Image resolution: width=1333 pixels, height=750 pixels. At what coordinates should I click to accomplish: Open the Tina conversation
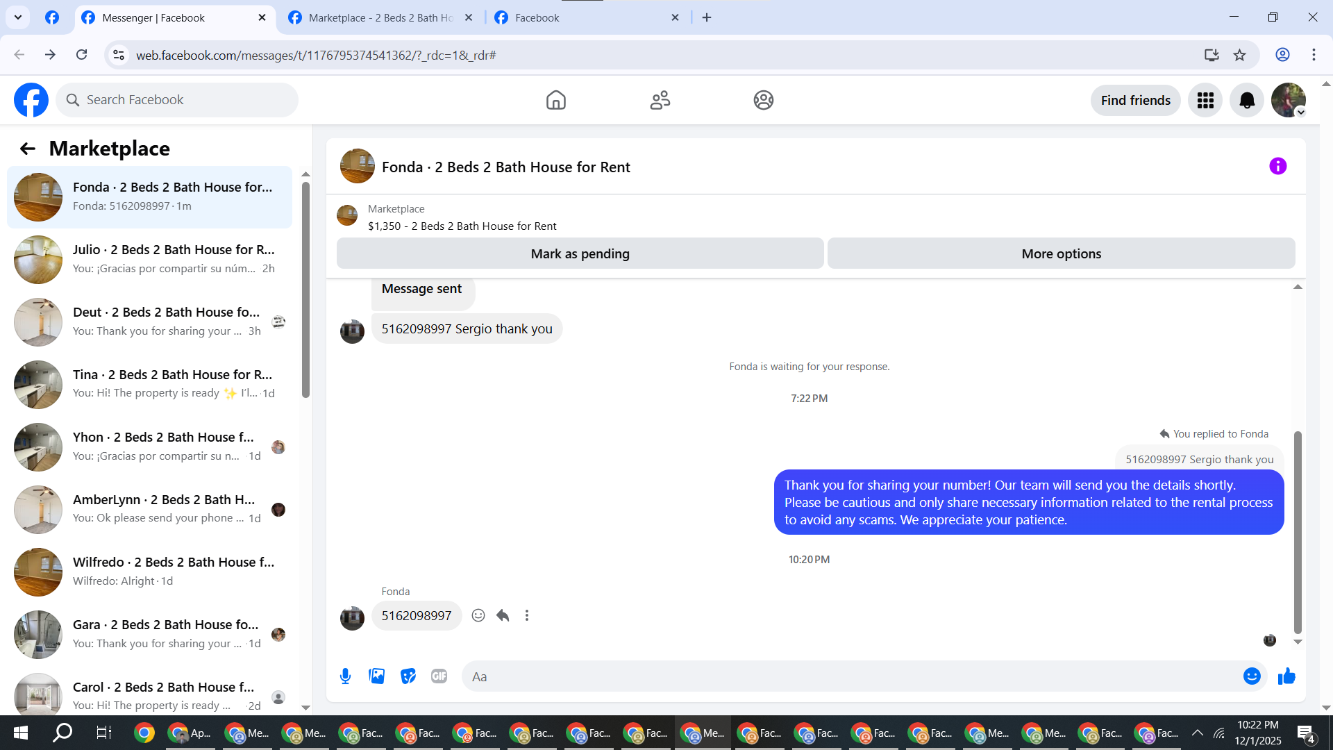(149, 384)
